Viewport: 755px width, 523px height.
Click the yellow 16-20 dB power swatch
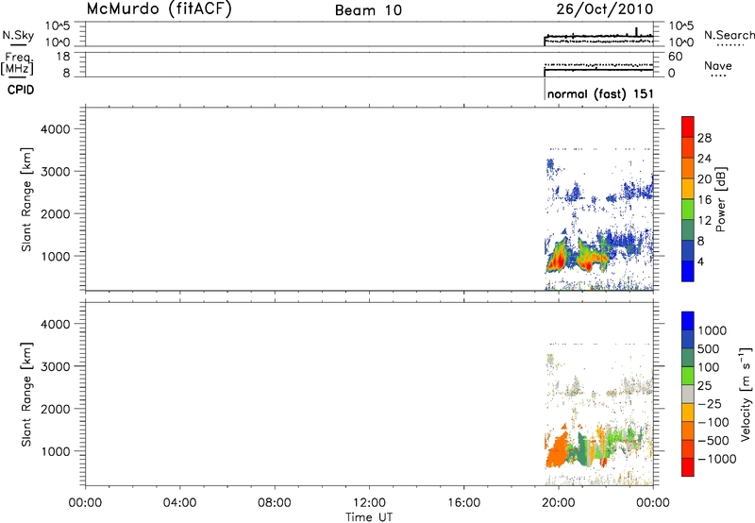(688, 189)
